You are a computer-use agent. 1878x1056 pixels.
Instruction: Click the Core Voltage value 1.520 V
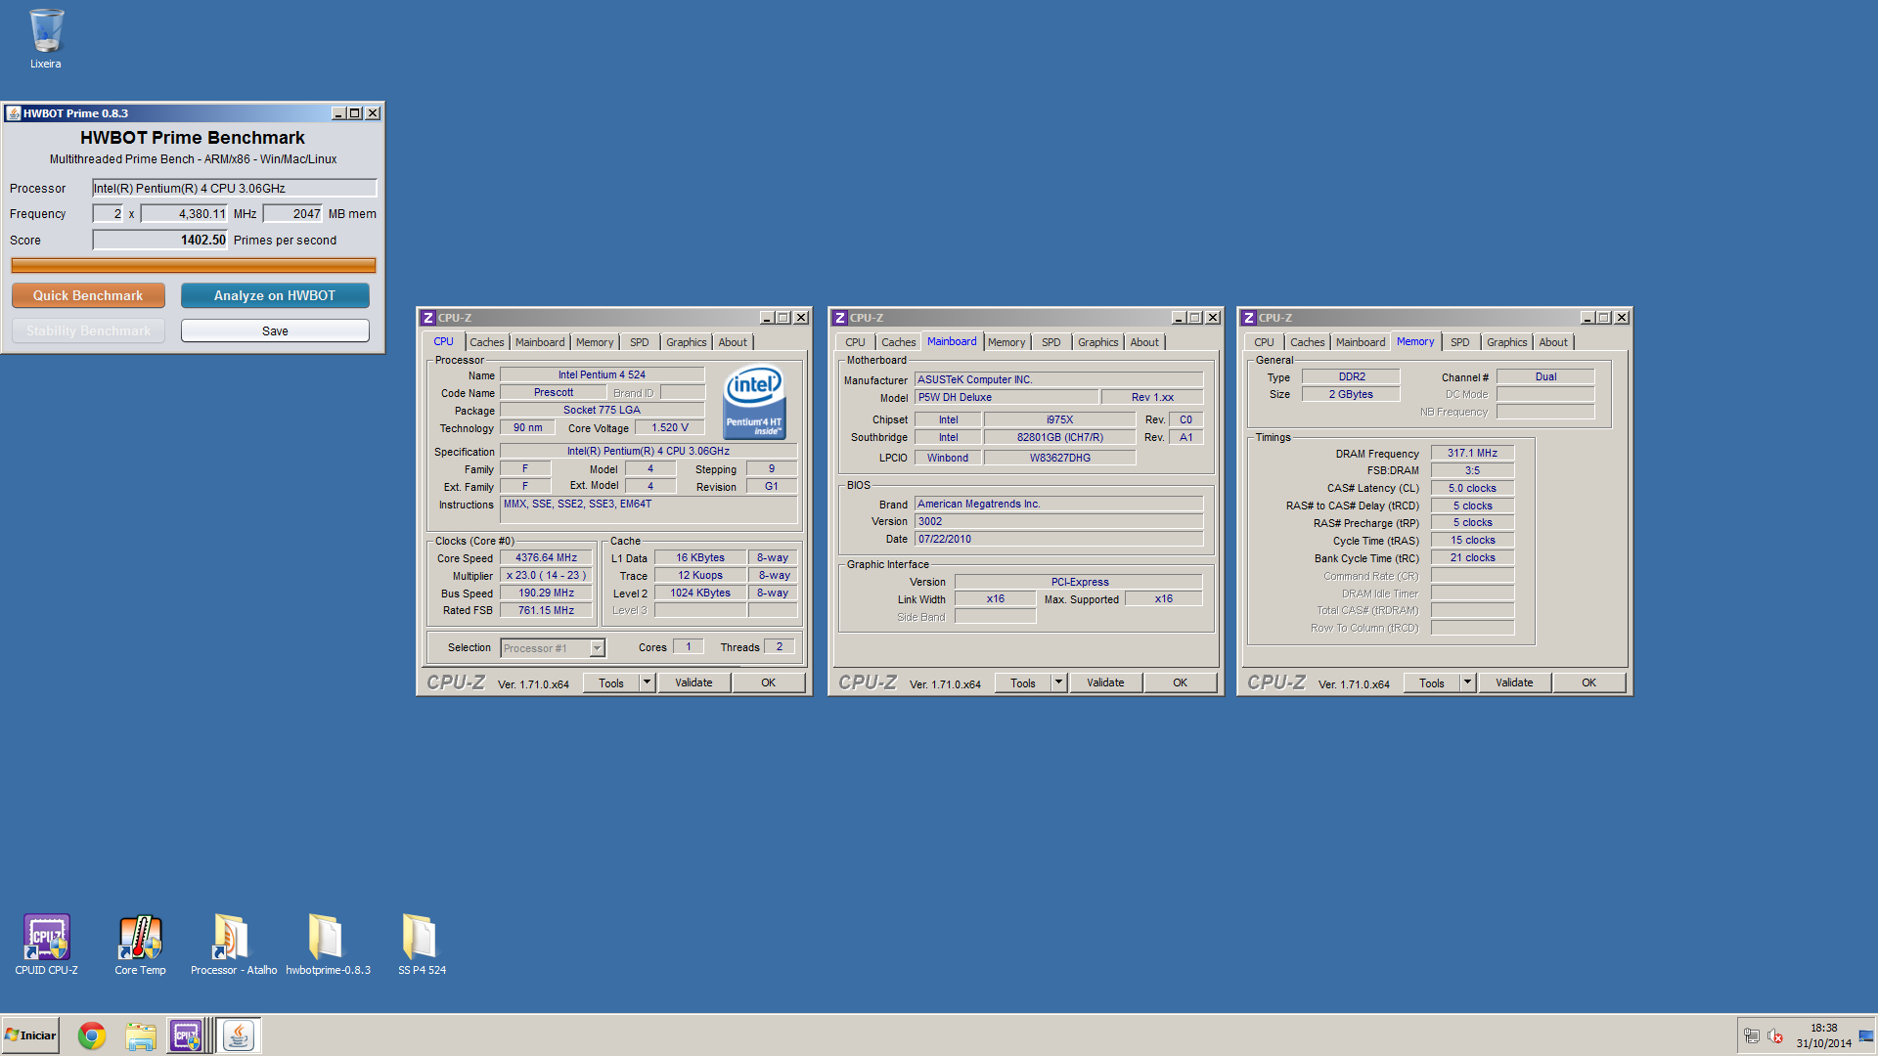point(670,427)
